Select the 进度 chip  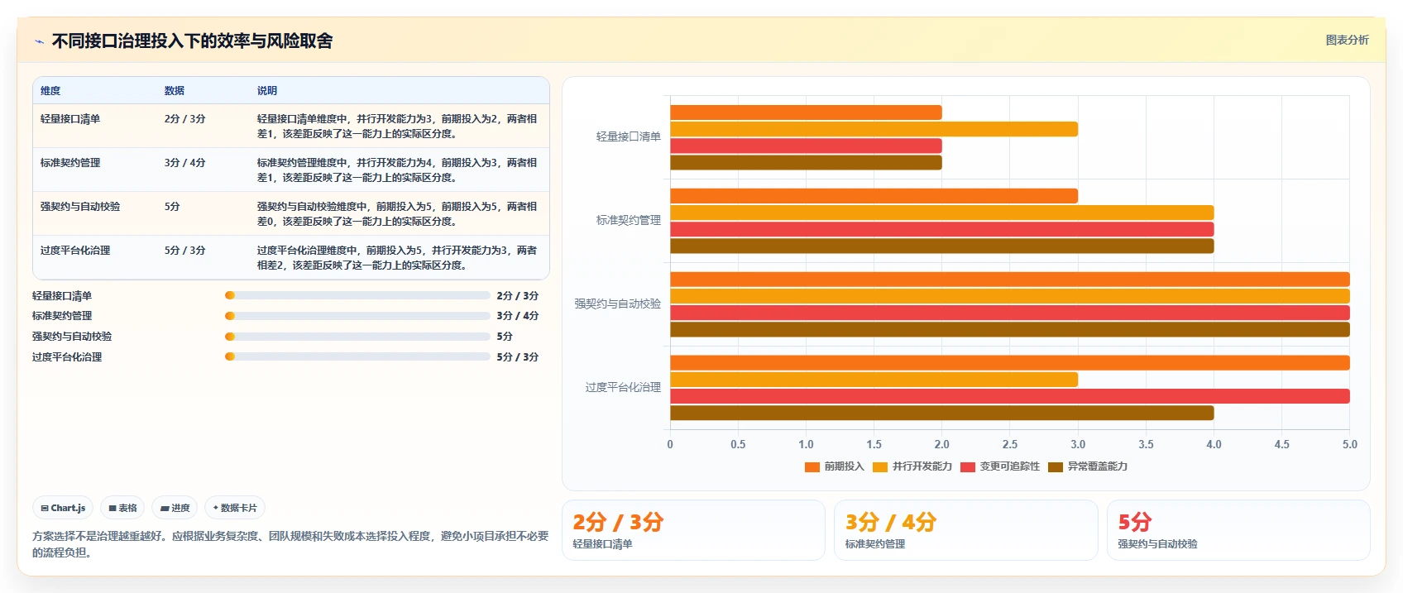coord(175,508)
